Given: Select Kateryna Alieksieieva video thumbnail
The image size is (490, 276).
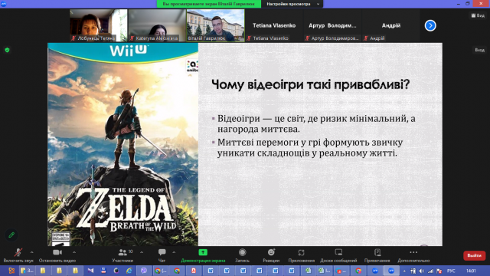Looking at the screenshot, I should [x=157, y=25].
